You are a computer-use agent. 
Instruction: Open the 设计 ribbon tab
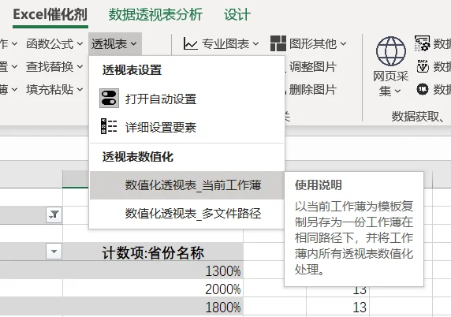[237, 14]
